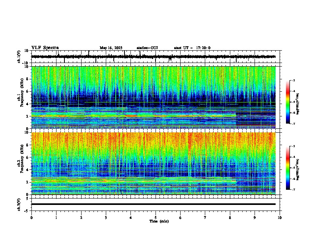Click the 3 minute tick on time axis
This screenshot has height=244, width=315.
pyautogui.click(x=106, y=218)
